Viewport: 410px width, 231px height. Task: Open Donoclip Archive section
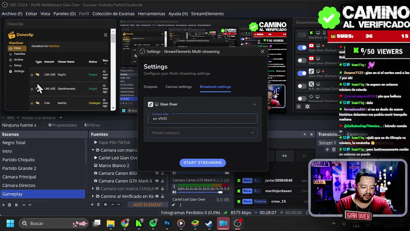(19, 60)
